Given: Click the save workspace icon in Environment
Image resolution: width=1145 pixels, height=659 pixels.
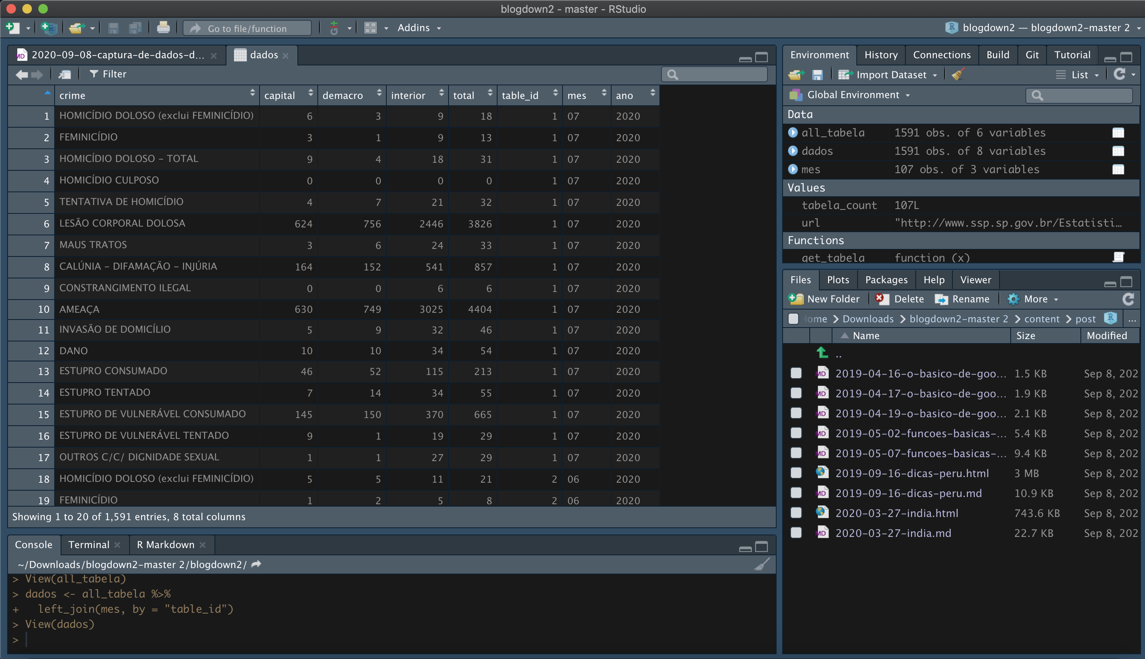Looking at the screenshot, I should pyautogui.click(x=817, y=75).
